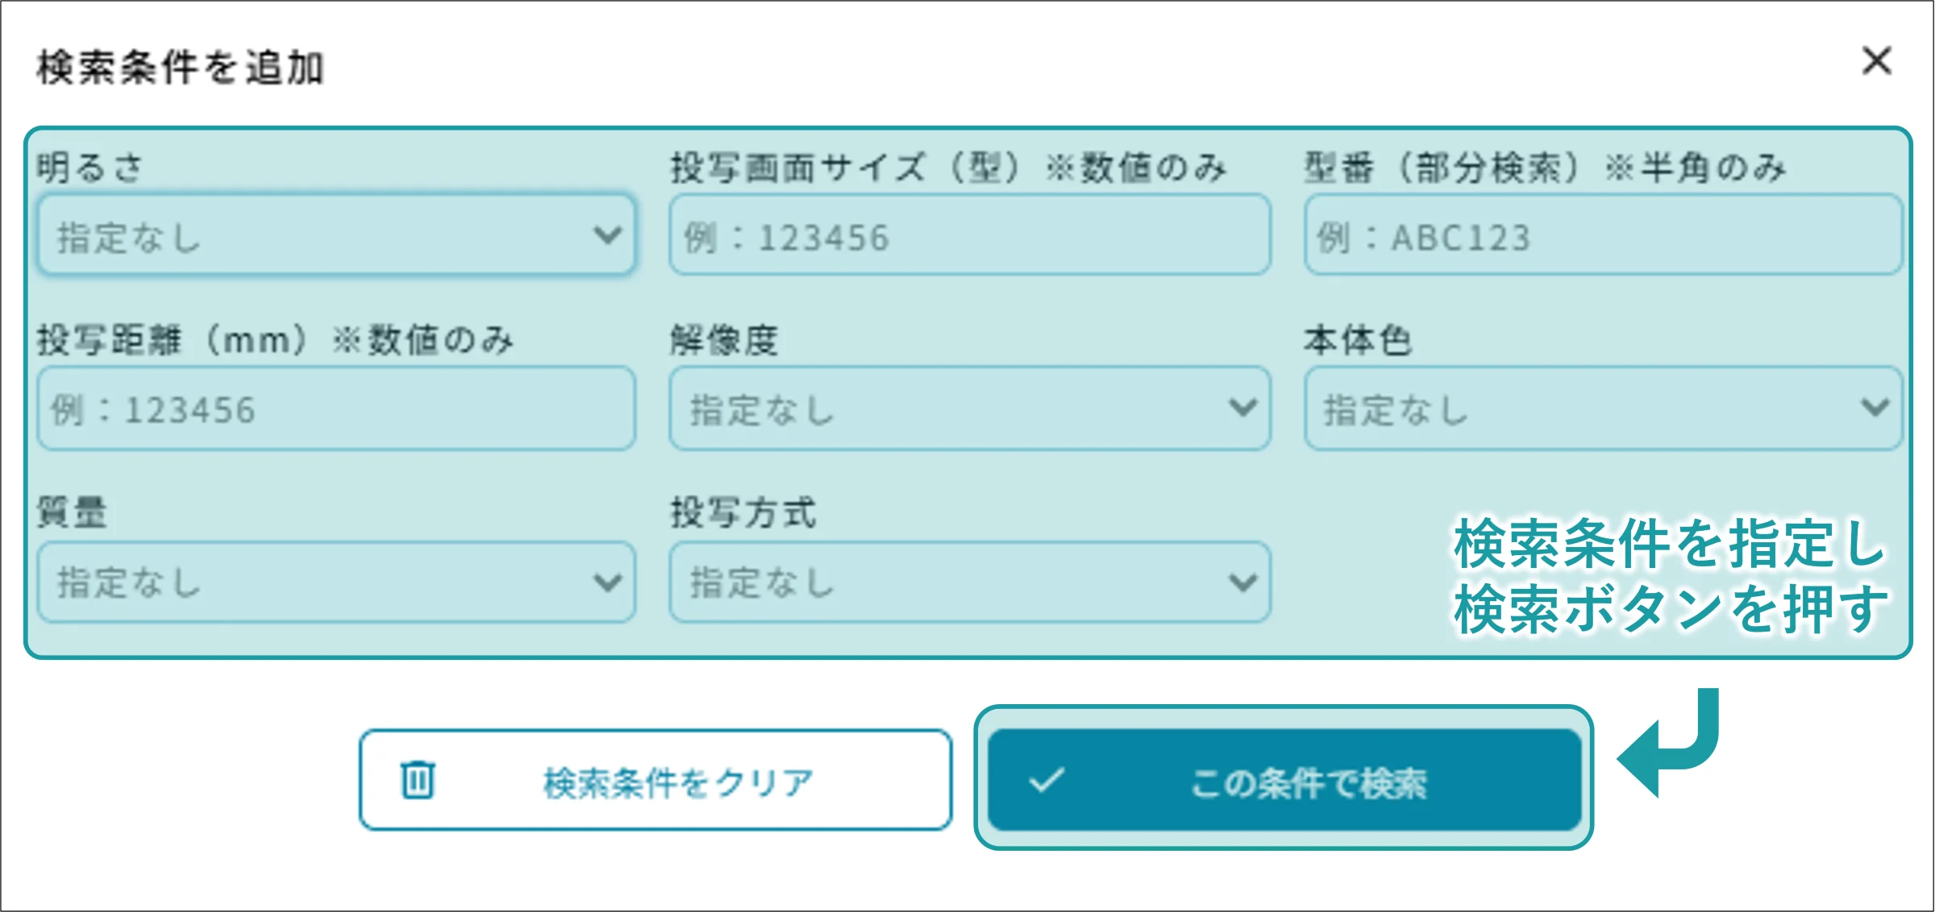The height and width of the screenshot is (912, 1935).
Task: Expand the 質量 dropdown list
Action: (x=336, y=582)
